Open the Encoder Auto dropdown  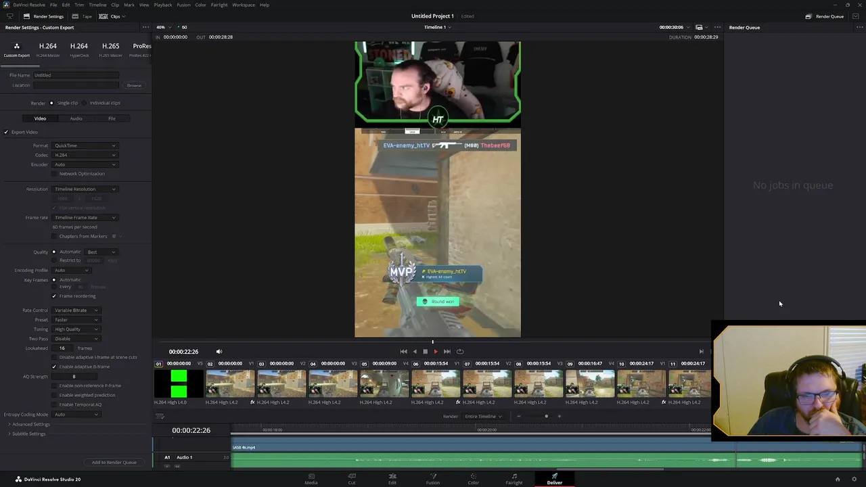point(85,164)
